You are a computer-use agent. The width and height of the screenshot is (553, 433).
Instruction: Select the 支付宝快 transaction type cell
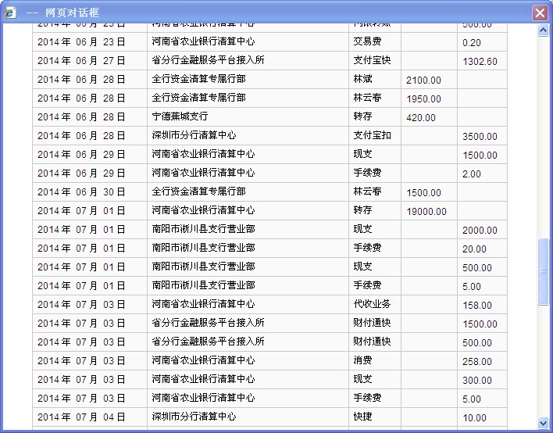[373, 60]
